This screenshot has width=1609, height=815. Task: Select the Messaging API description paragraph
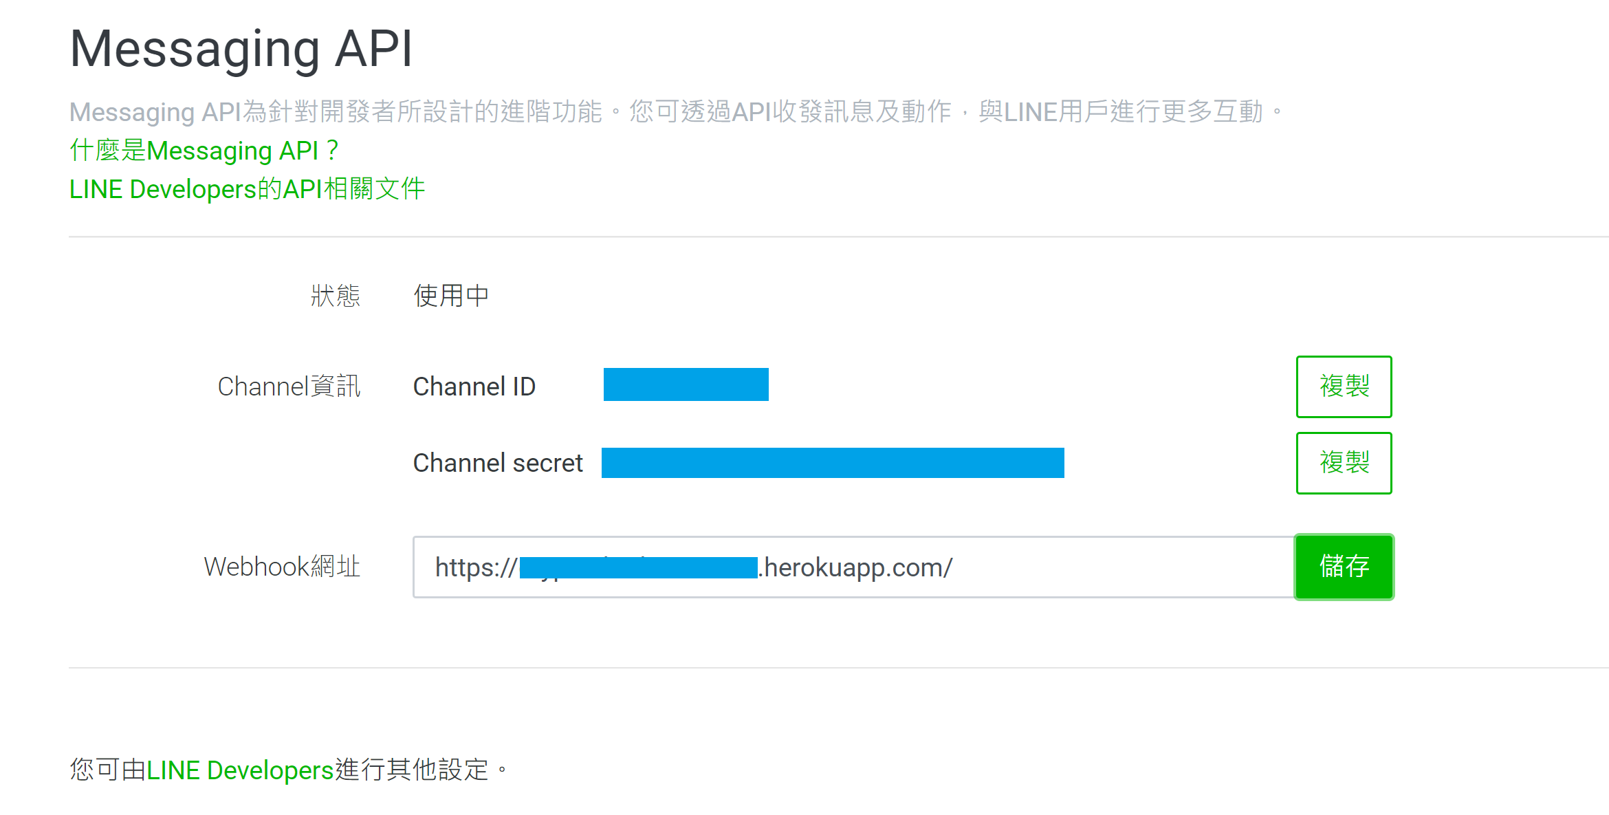pyautogui.click(x=677, y=111)
